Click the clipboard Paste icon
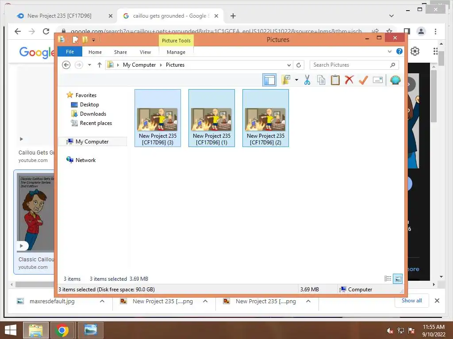This screenshot has width=453, height=339. [x=335, y=80]
